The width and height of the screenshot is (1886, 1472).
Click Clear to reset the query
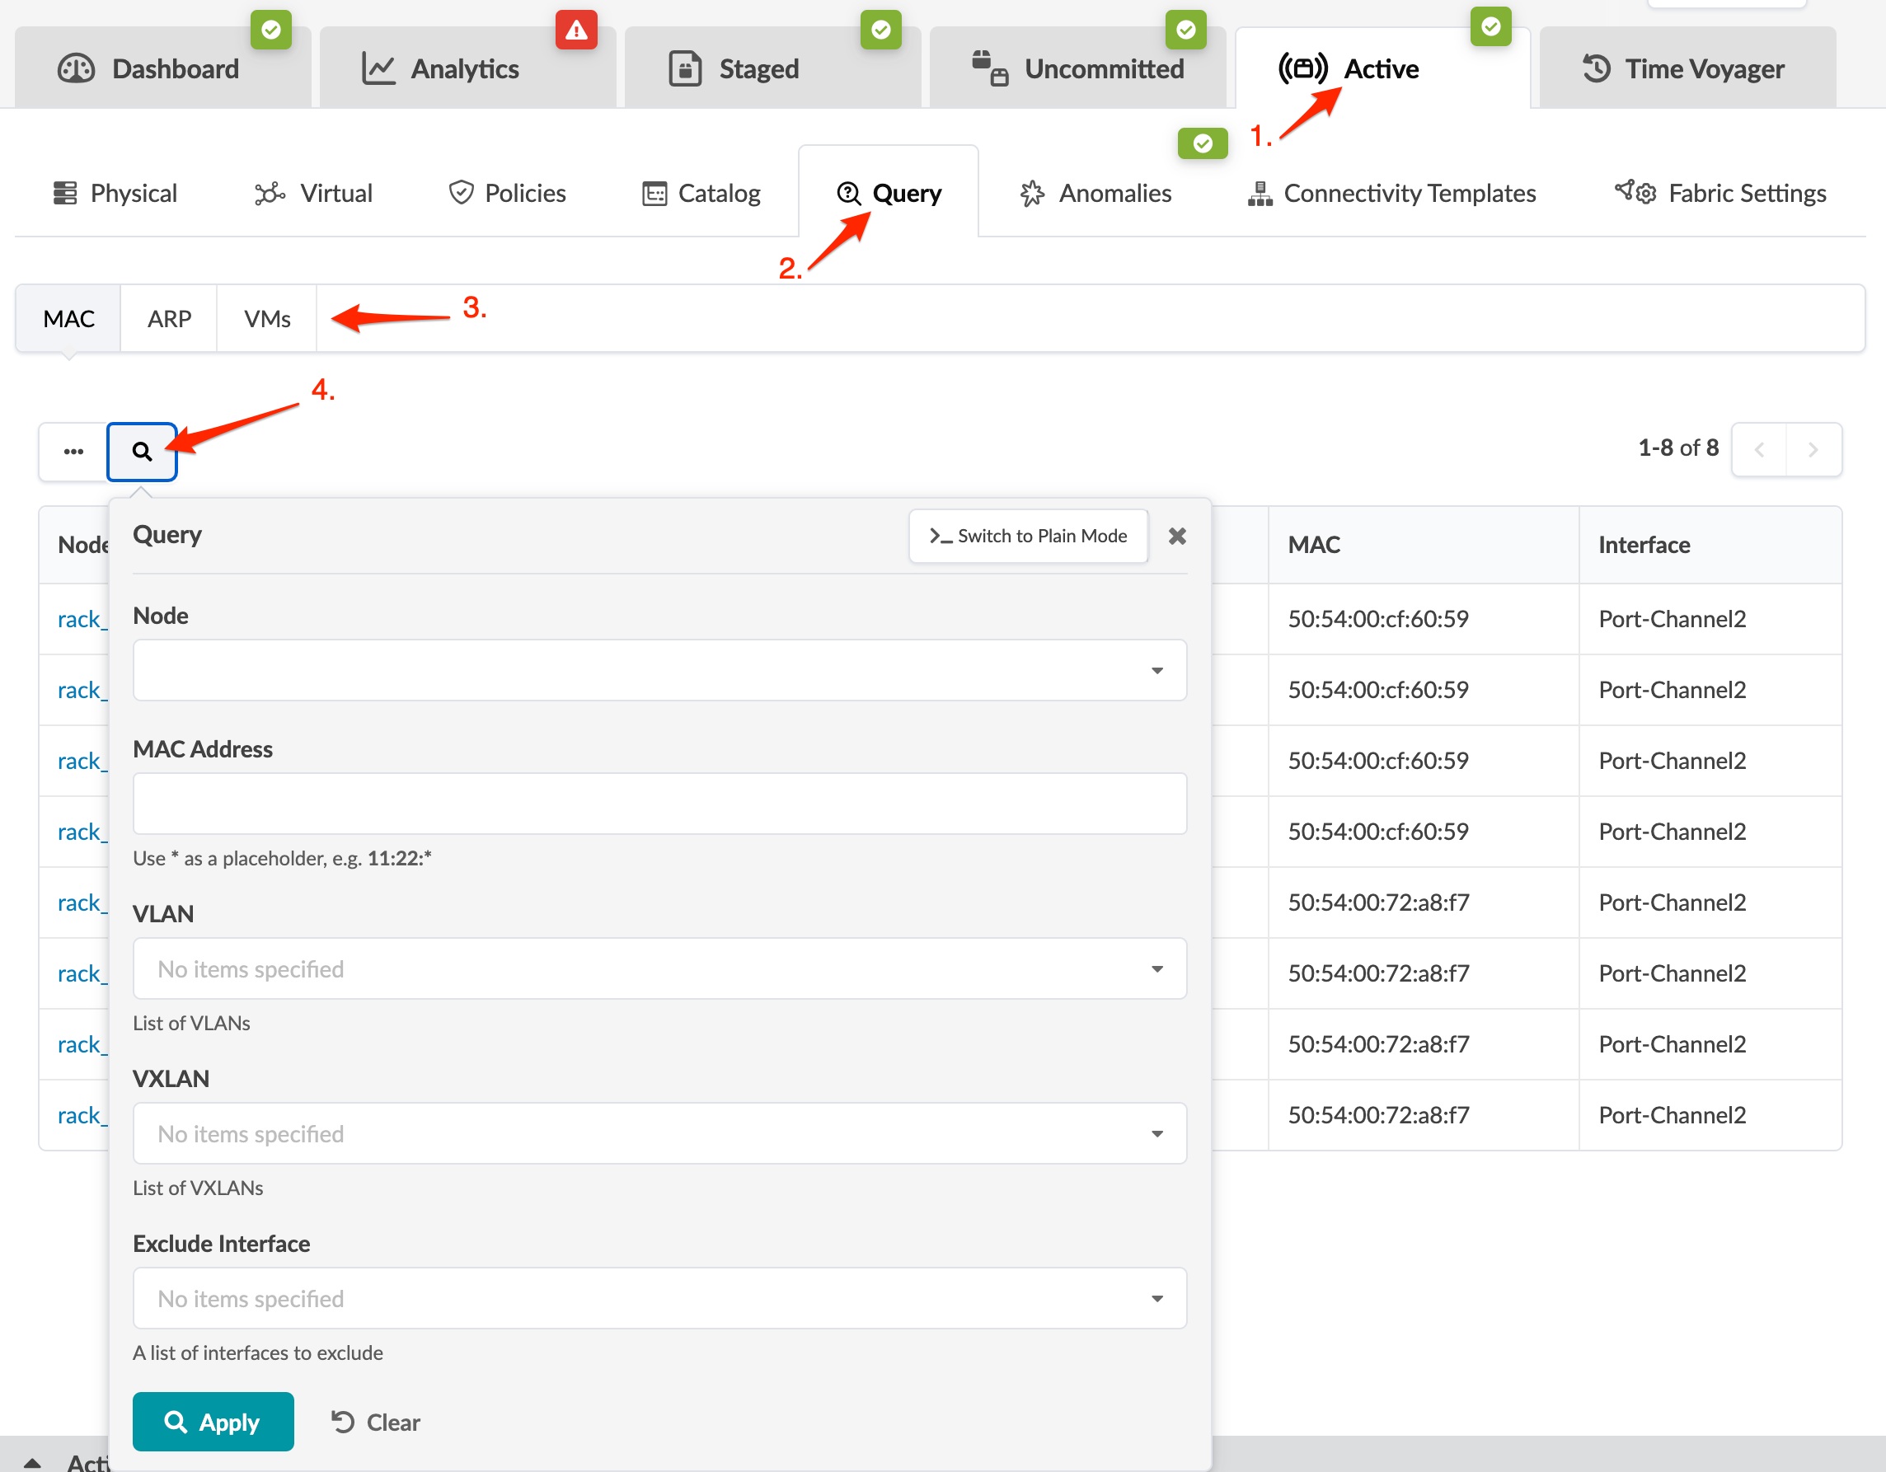tap(376, 1422)
